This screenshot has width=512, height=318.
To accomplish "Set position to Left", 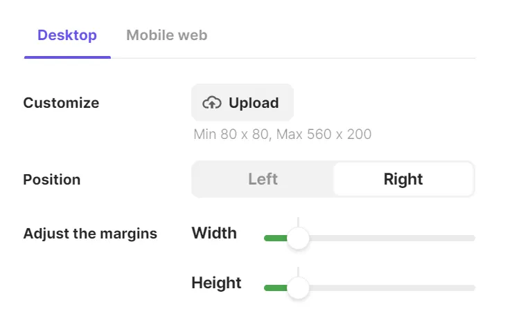I will 263,180.
